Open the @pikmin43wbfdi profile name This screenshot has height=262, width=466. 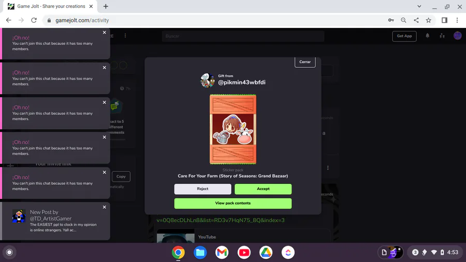(x=242, y=82)
